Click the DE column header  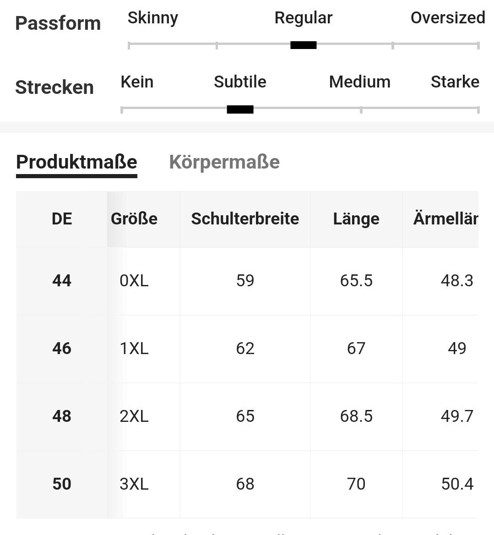coord(62,219)
